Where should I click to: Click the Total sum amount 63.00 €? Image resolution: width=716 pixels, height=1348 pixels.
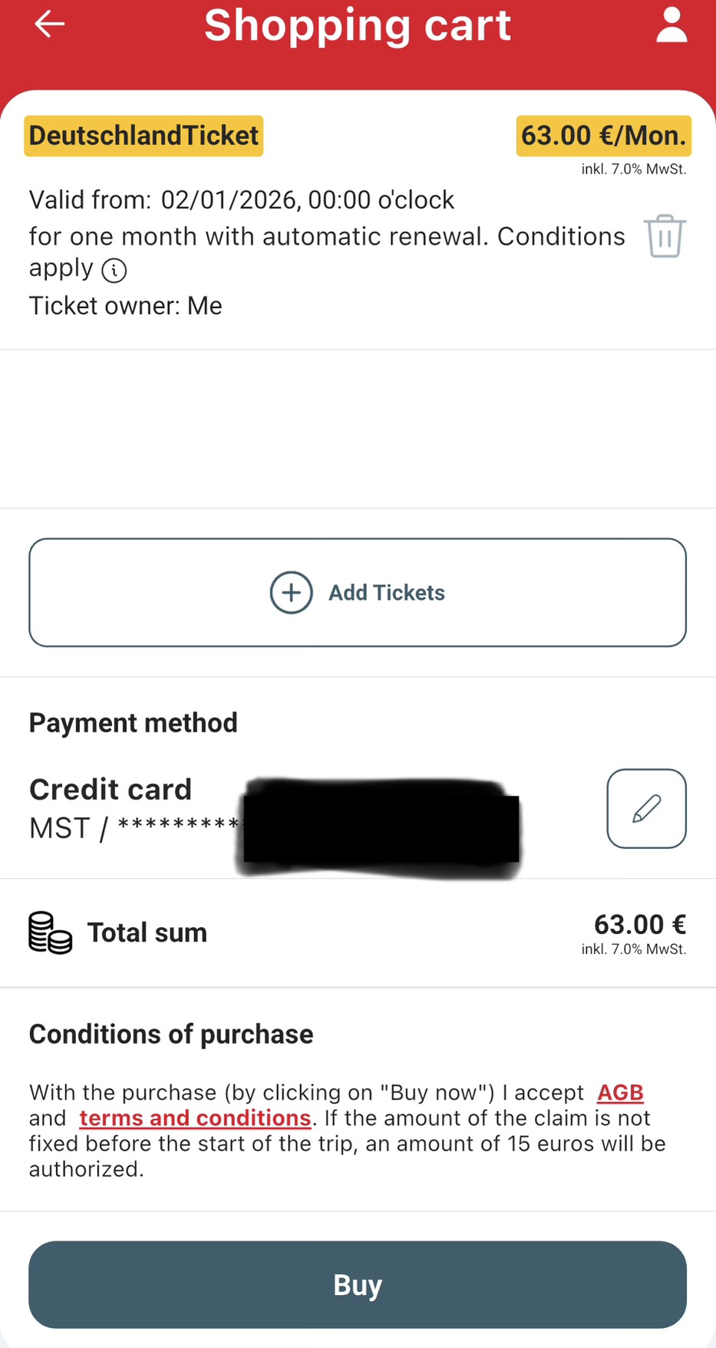639,925
